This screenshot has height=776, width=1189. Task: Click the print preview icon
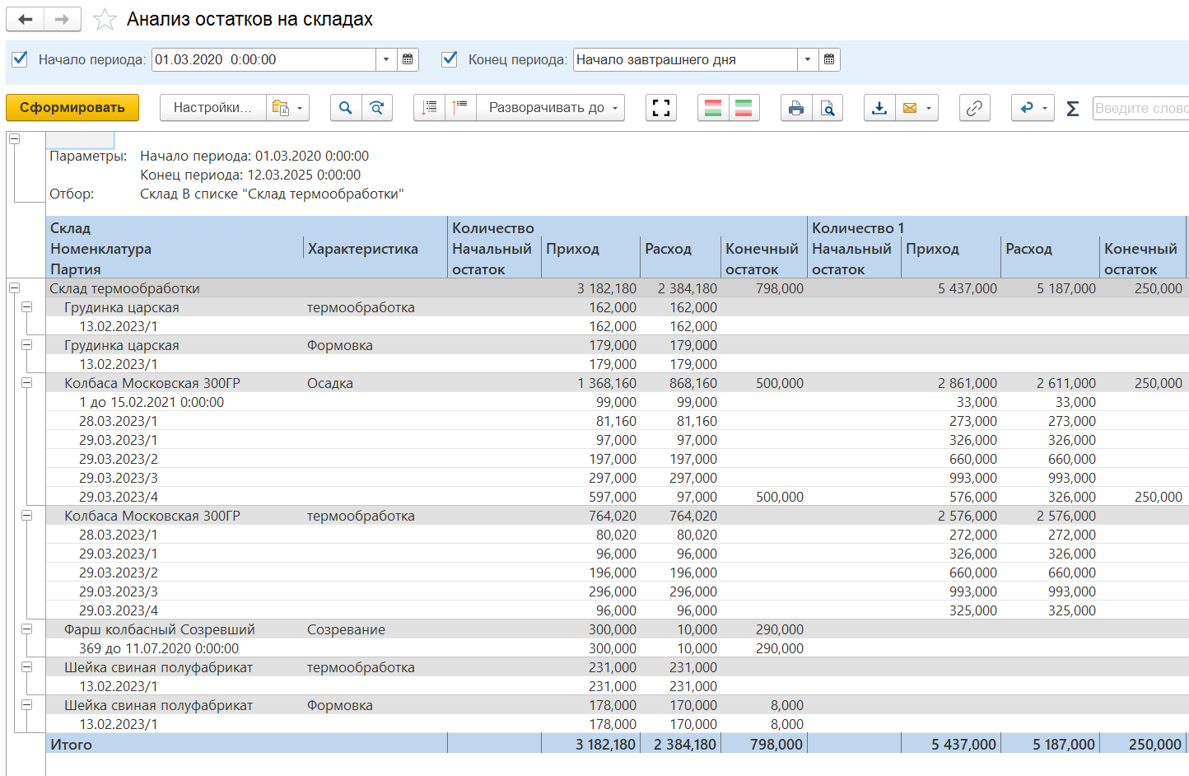pyautogui.click(x=827, y=108)
